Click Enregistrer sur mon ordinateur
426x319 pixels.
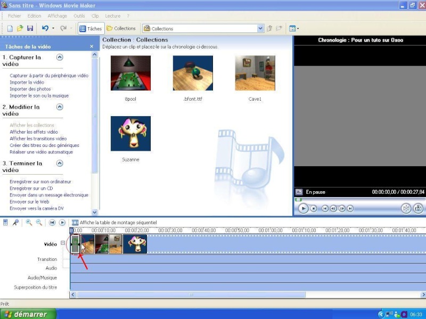pyautogui.click(x=40, y=182)
